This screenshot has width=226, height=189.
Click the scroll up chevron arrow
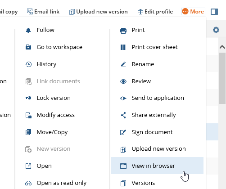tap(222, 47)
